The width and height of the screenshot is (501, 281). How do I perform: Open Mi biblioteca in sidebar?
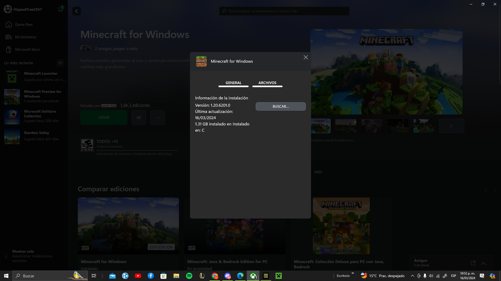coord(25,37)
